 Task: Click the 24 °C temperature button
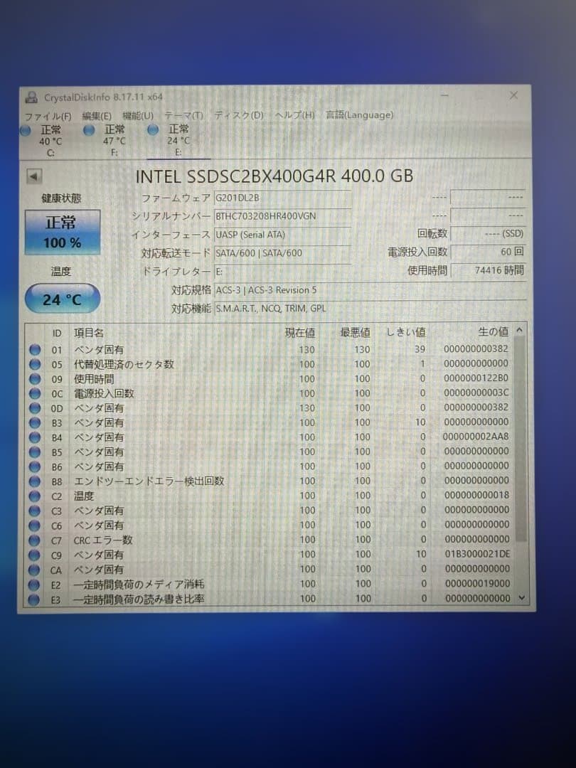pos(61,298)
